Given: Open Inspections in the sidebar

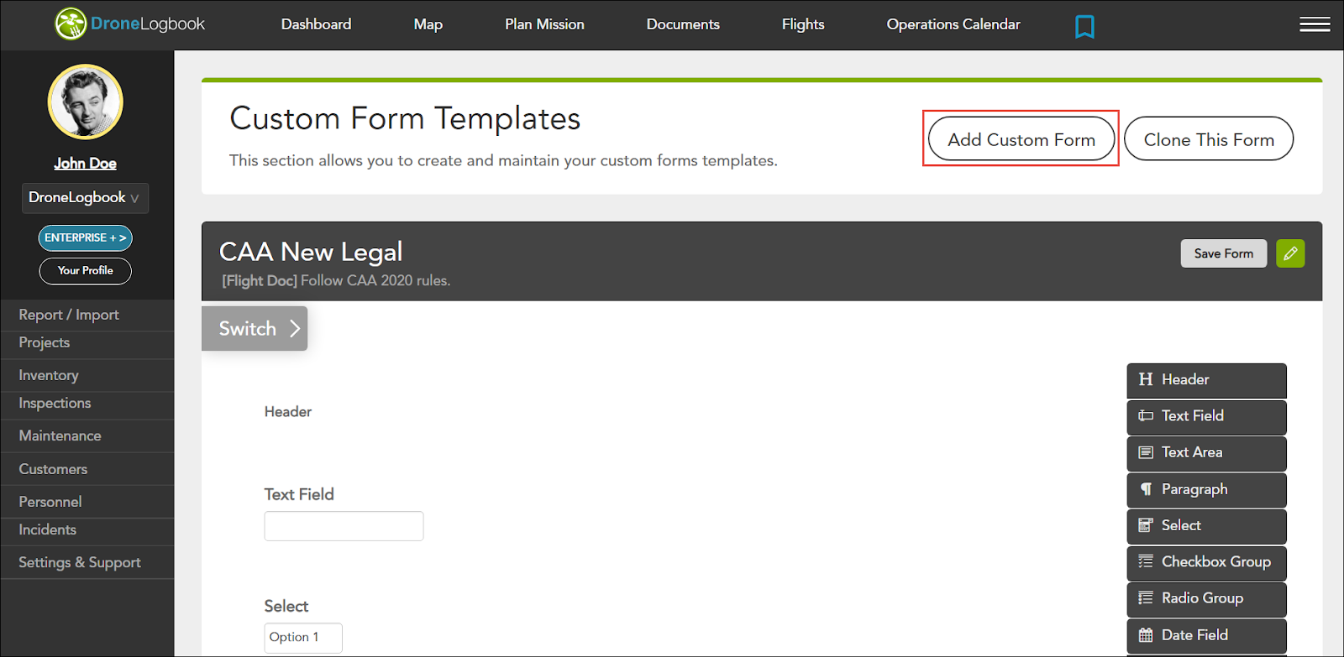Looking at the screenshot, I should (87, 404).
